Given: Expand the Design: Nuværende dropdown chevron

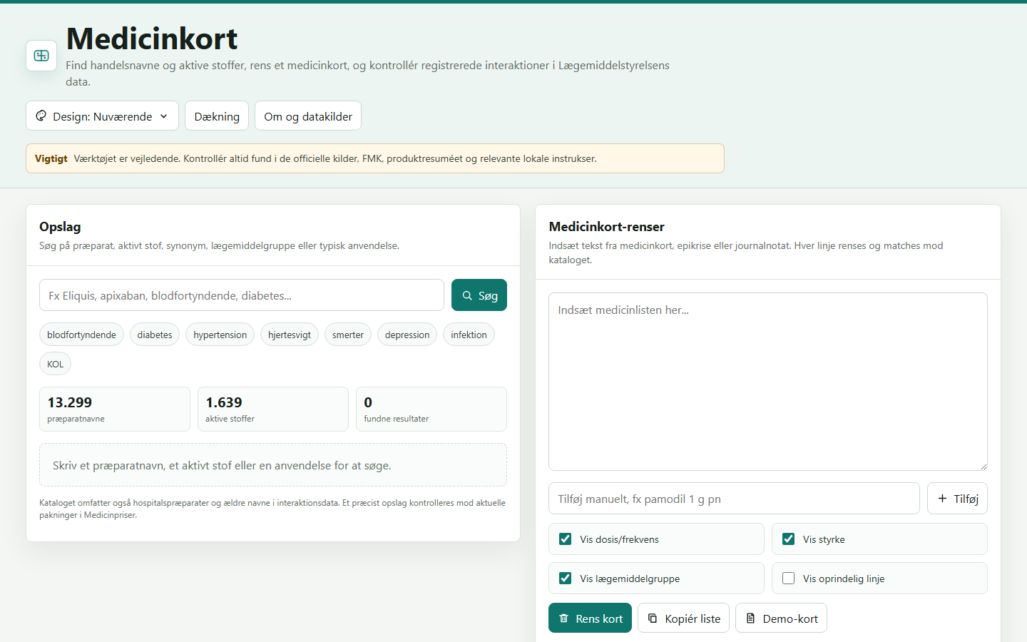Looking at the screenshot, I should point(164,116).
